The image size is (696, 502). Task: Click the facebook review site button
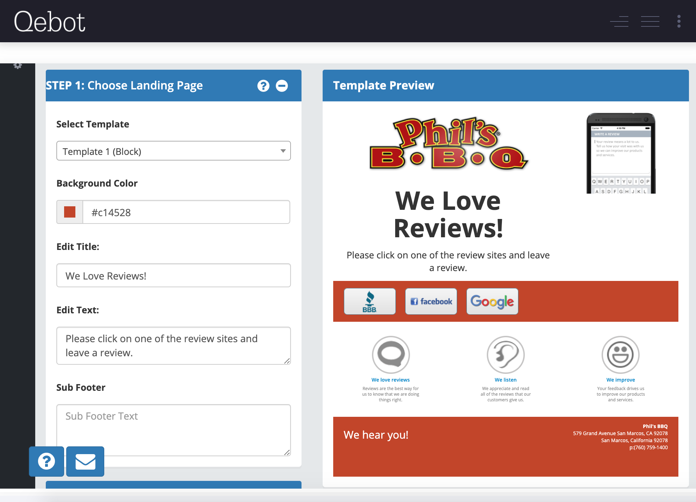pos(431,301)
